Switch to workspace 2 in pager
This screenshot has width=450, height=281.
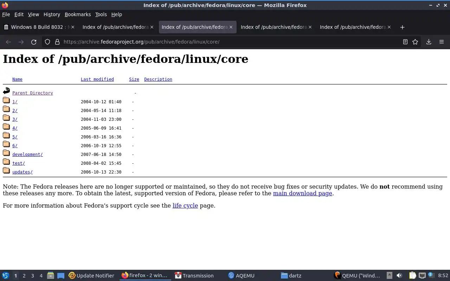[x=24, y=276]
